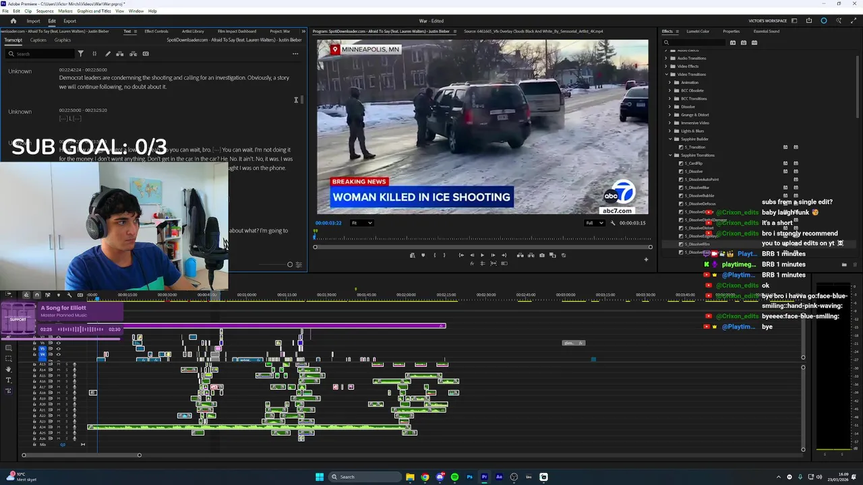Open the transcript panel three-dot options
The width and height of the screenshot is (863, 485).
tap(295, 54)
